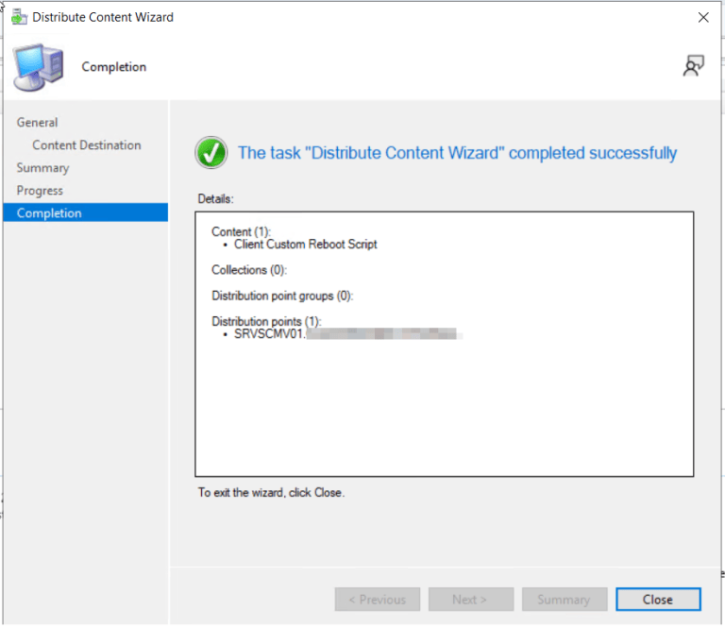Click the computer icon beside Completion header
725x627 pixels.
point(38,67)
